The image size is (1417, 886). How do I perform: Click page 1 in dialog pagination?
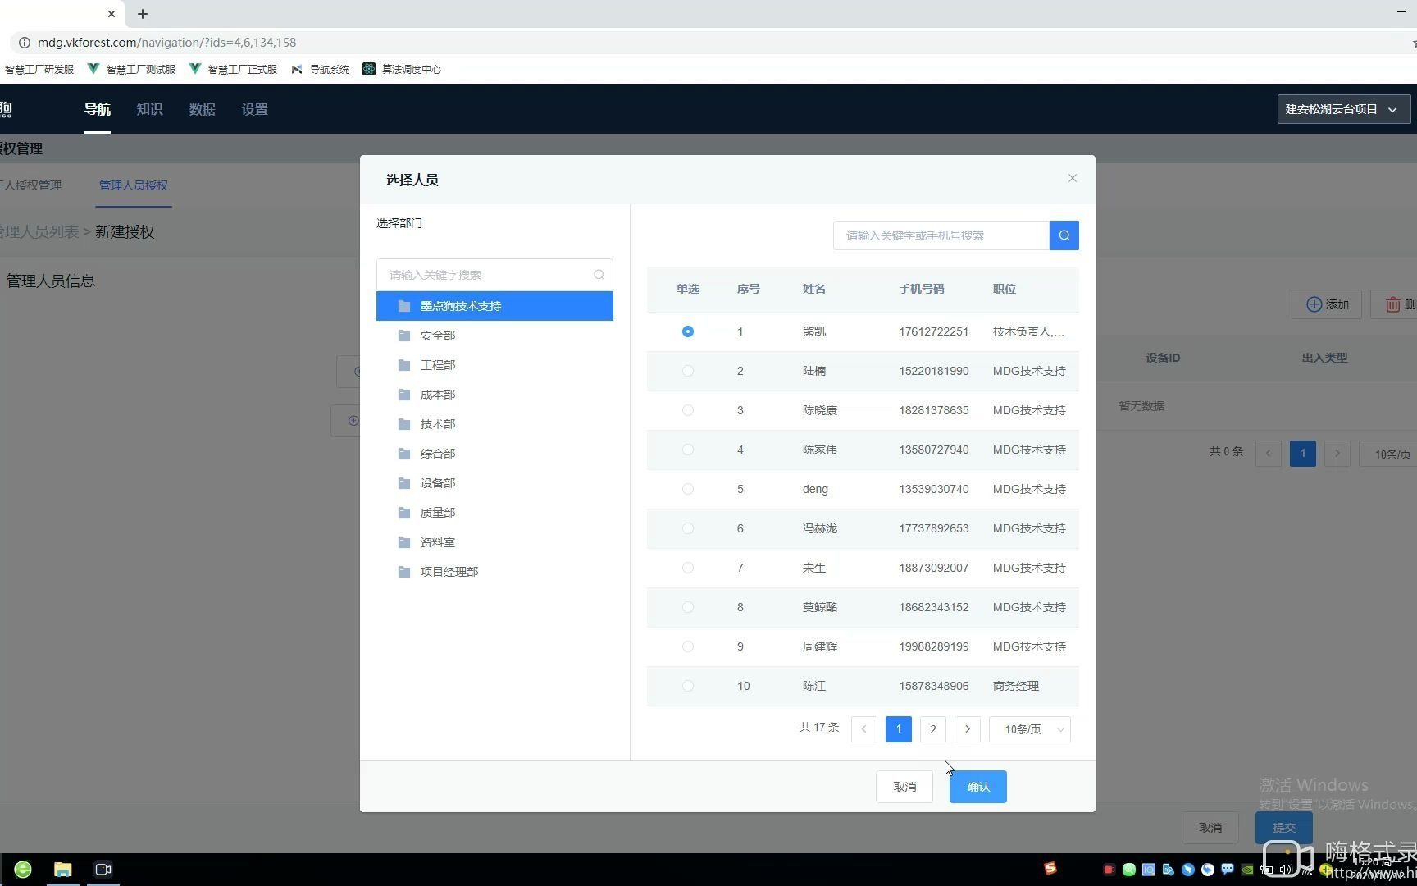pos(899,729)
